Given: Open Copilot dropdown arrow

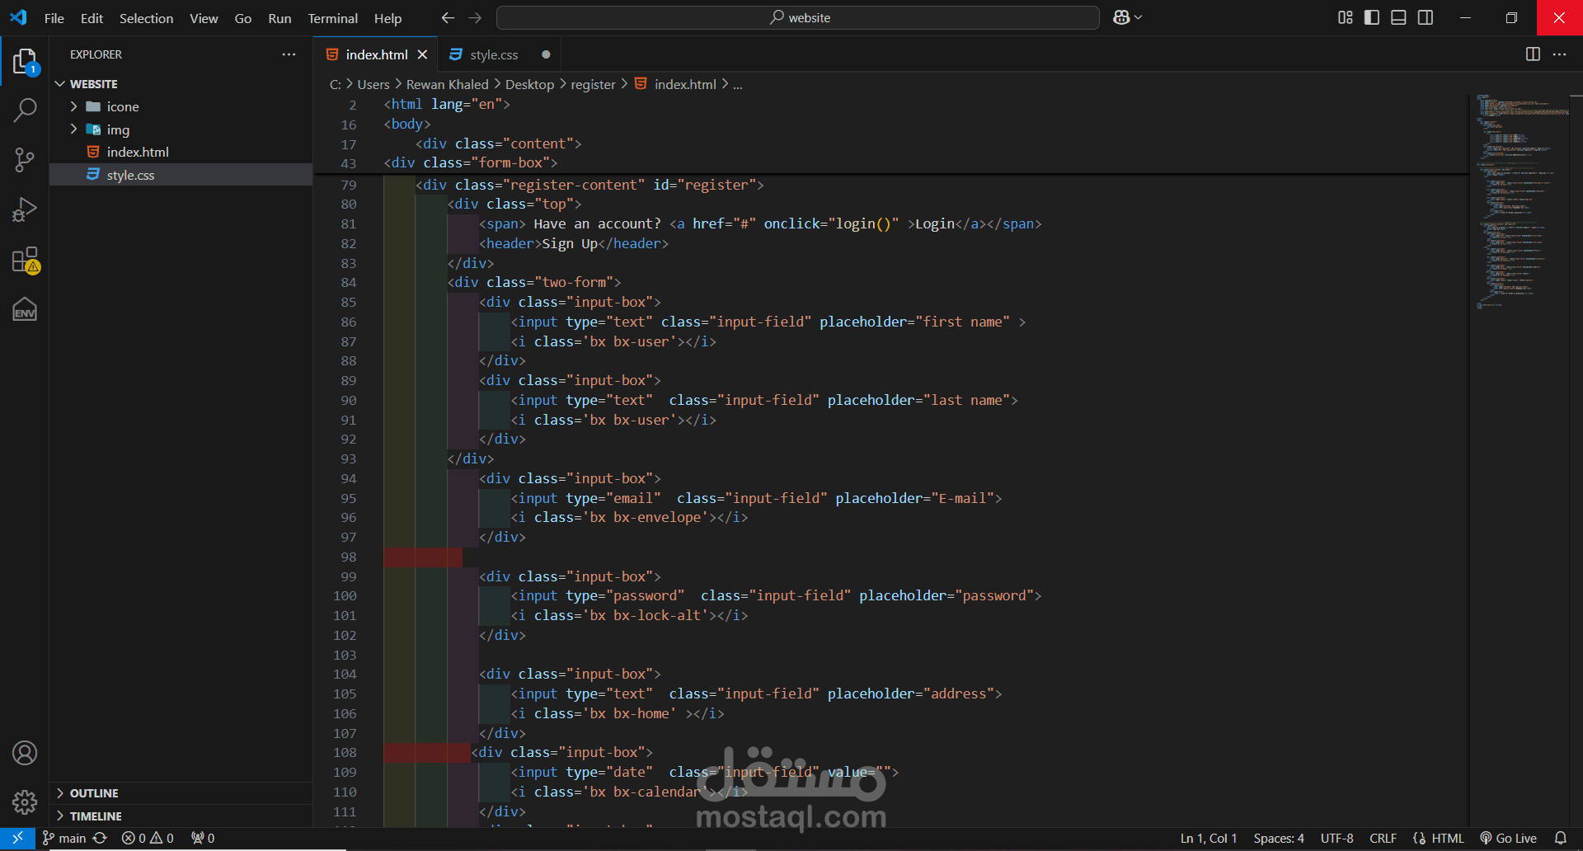Looking at the screenshot, I should pos(1139,17).
